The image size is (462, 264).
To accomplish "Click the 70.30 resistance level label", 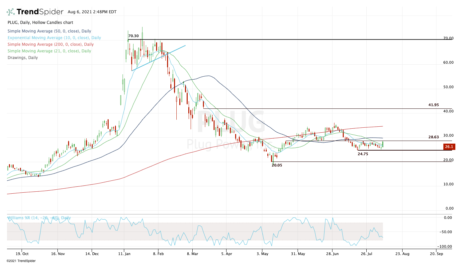I will pos(133,36).
